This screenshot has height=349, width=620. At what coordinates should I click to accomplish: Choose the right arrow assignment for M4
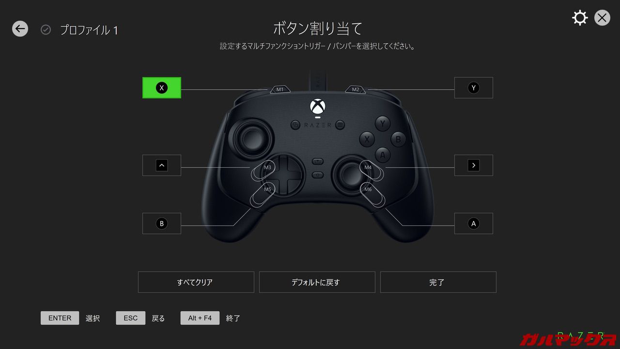(474, 165)
